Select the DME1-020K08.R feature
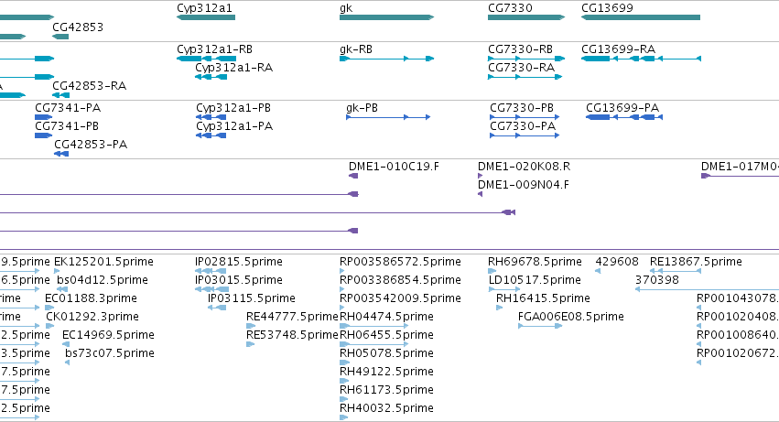The width and height of the screenshot is (779, 422). [x=480, y=176]
